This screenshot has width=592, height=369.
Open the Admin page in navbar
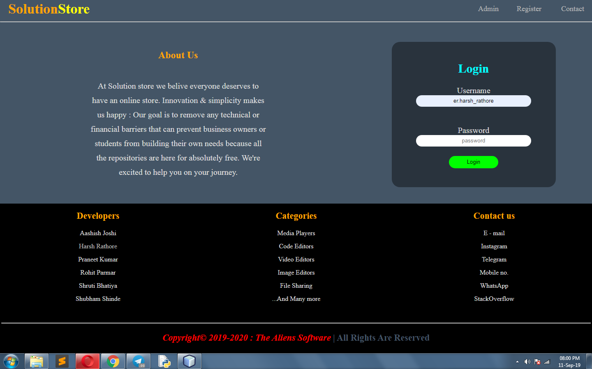(x=488, y=9)
